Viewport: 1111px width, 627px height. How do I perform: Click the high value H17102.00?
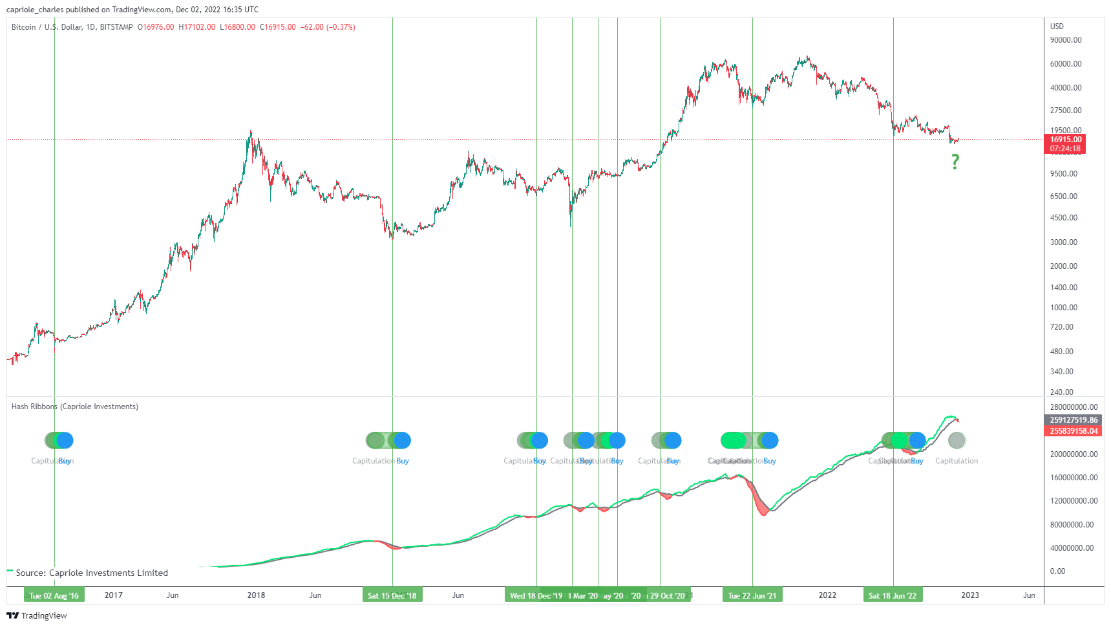tap(197, 27)
